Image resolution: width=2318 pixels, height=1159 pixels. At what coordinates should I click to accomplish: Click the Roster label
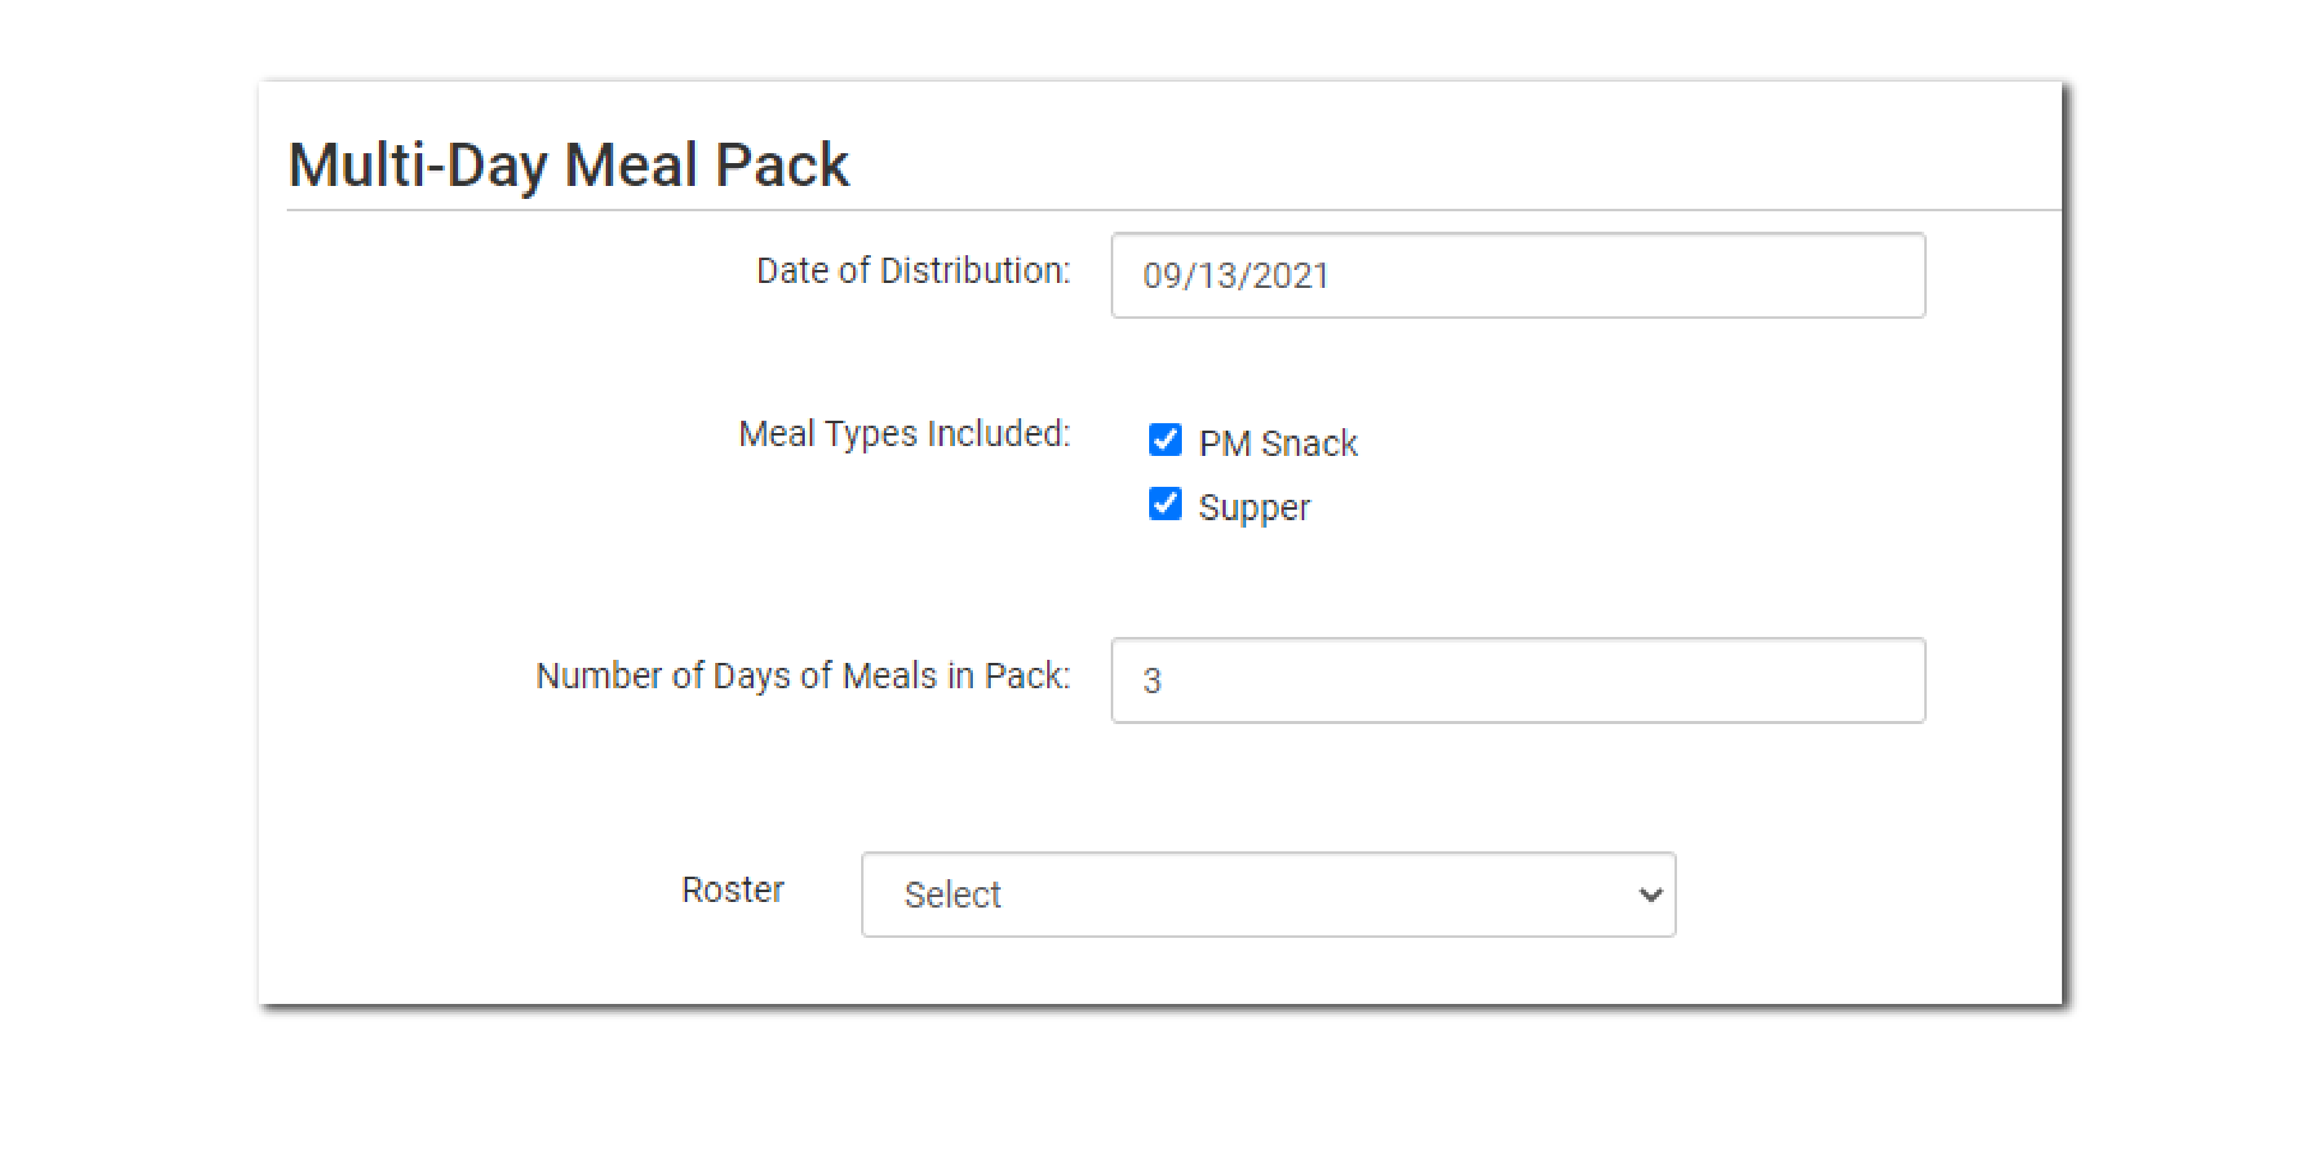732,890
